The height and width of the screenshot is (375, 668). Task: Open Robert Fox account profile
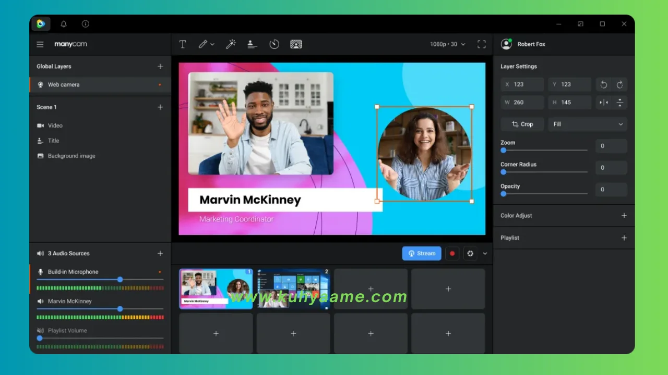click(x=523, y=44)
